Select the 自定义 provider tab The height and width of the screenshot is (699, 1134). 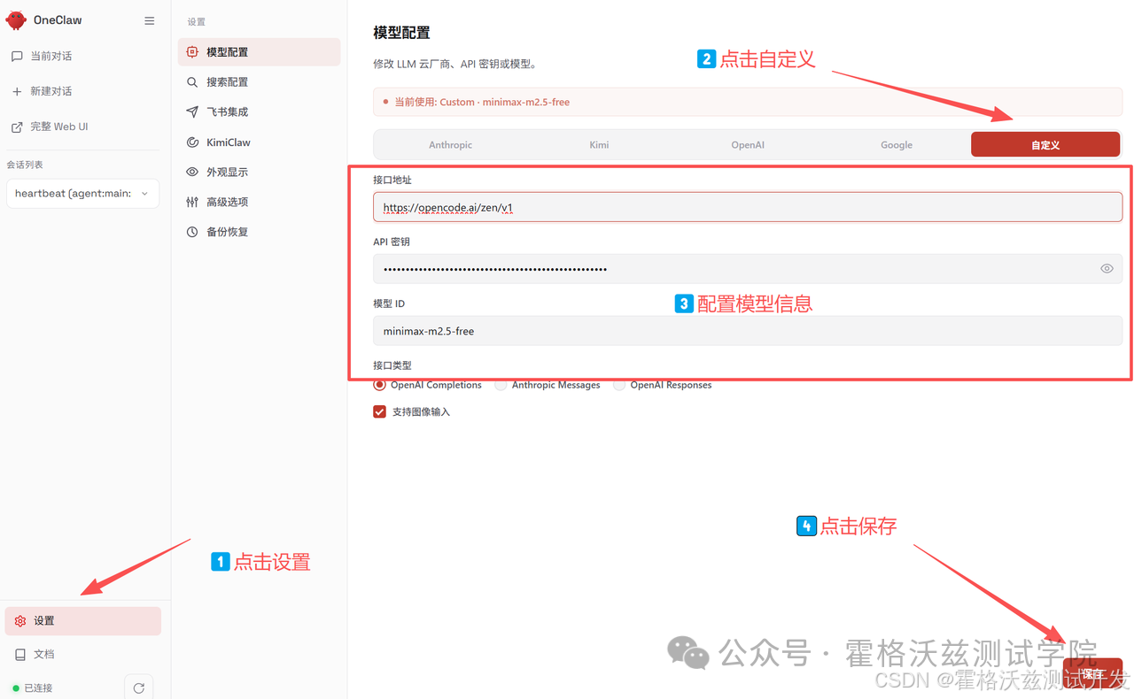click(1045, 144)
